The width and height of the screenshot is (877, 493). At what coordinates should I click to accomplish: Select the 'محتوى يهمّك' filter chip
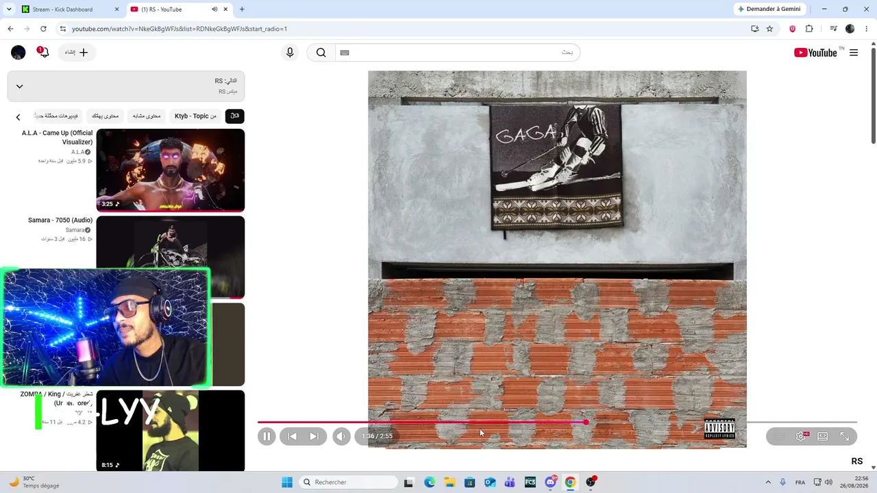point(106,116)
